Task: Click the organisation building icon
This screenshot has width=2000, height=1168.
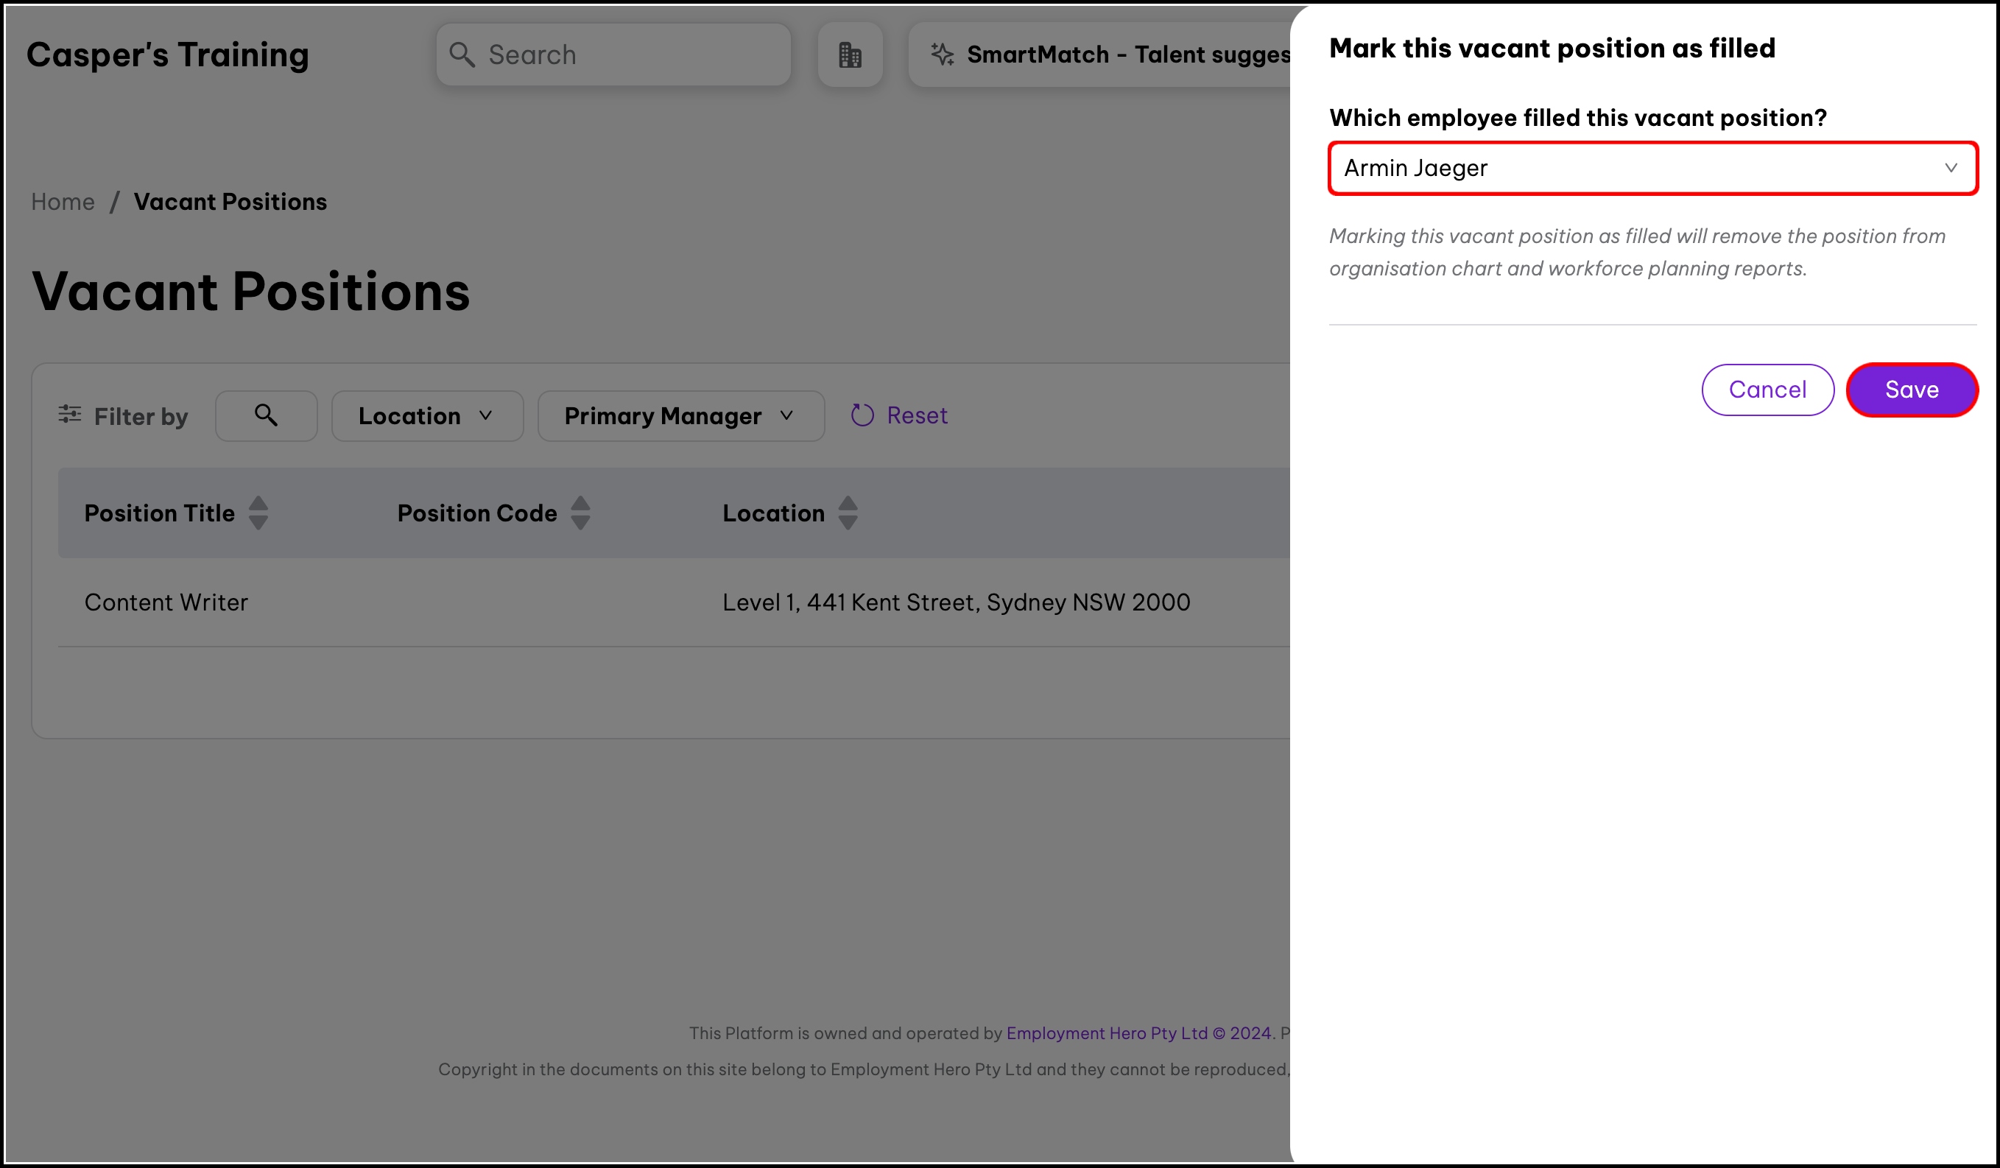Action: point(850,54)
